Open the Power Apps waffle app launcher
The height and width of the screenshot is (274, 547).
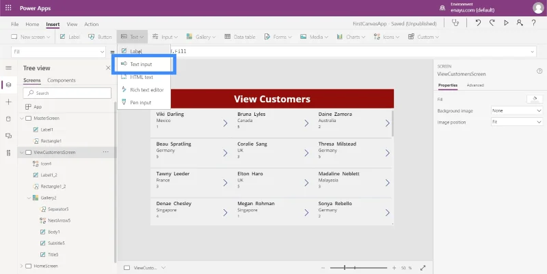tap(8, 8)
